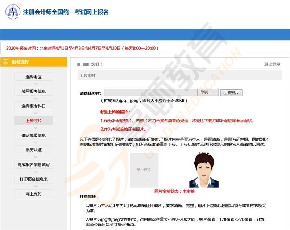Open the 打印报名信息表 step

pyautogui.click(x=33, y=179)
